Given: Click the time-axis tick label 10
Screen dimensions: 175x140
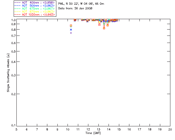Looking at the screenshot, I should 68,129.
